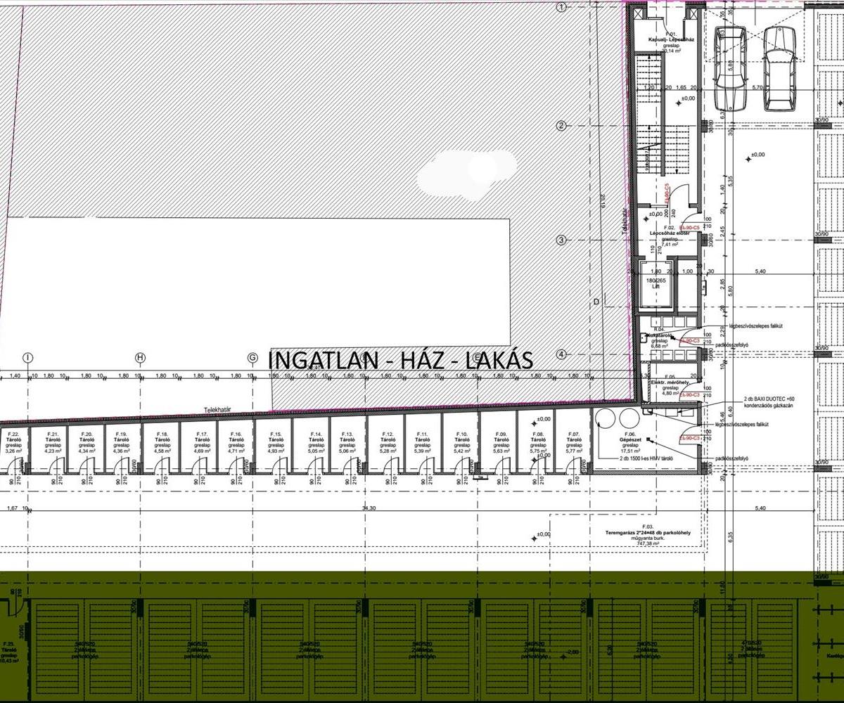This screenshot has height=703, width=844.
Task: Click grid axis marker circle H
Action: click(x=140, y=359)
